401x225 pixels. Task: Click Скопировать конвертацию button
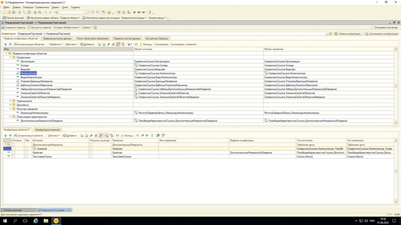[381, 34]
